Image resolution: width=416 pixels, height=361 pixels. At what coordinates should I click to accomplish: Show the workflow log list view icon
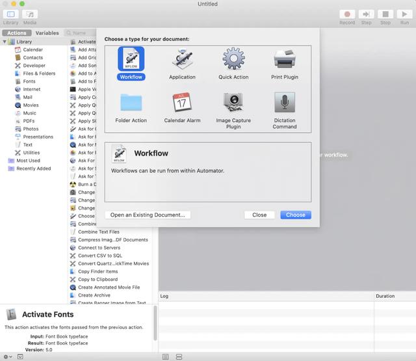(165, 356)
